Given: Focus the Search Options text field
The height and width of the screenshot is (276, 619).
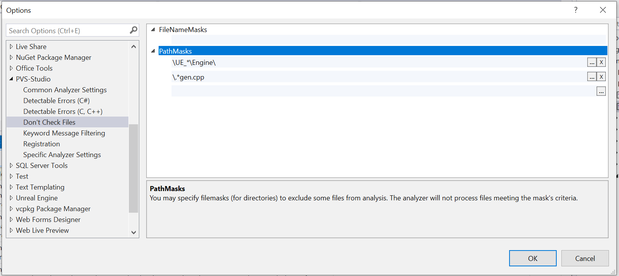Looking at the screenshot, I should click(68, 30).
